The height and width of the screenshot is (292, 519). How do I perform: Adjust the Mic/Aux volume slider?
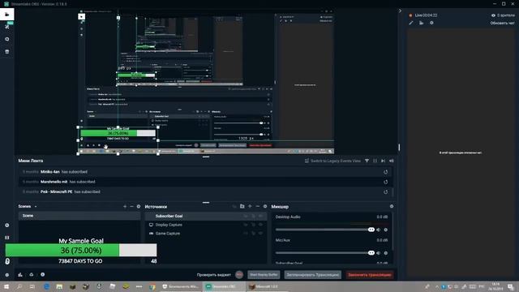[x=324, y=253]
